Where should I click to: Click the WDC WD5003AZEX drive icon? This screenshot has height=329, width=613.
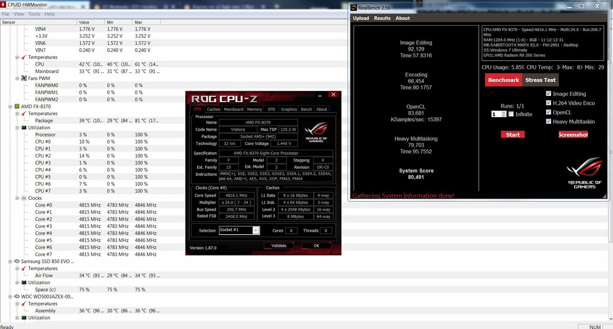coord(17,296)
